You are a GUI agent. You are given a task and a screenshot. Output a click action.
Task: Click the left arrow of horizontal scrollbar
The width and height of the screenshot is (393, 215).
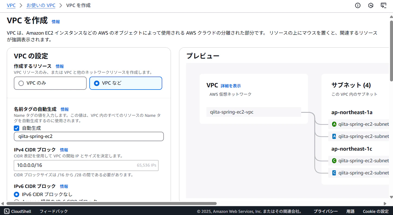3,204
